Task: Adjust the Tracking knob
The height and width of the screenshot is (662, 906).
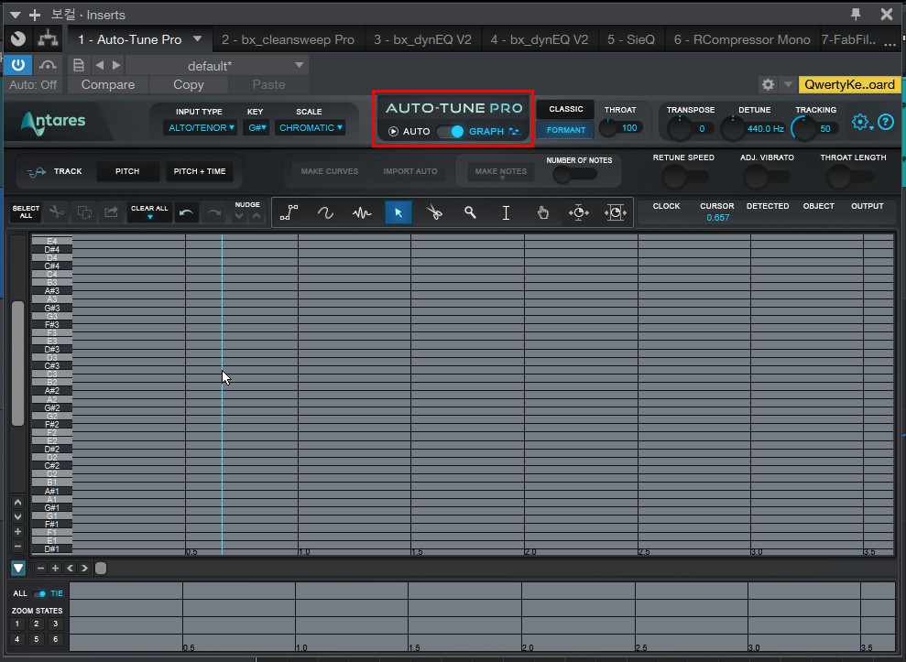Action: coord(803,127)
